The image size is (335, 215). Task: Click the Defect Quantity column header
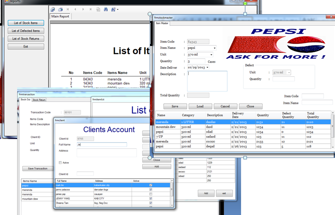tap(293, 115)
